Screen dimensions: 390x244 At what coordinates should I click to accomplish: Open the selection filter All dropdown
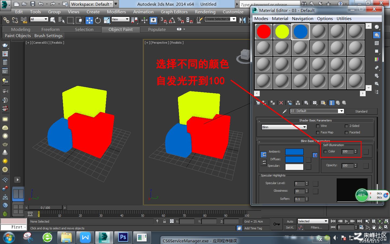coord(39,19)
